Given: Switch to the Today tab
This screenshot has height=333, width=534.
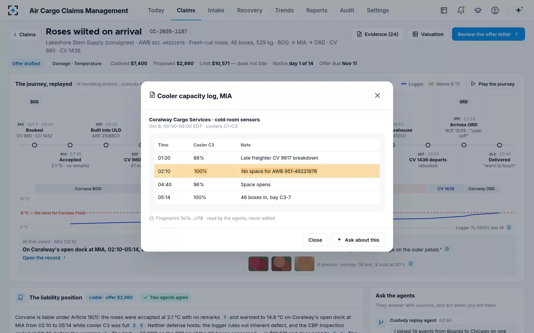Looking at the screenshot, I should point(156,10).
